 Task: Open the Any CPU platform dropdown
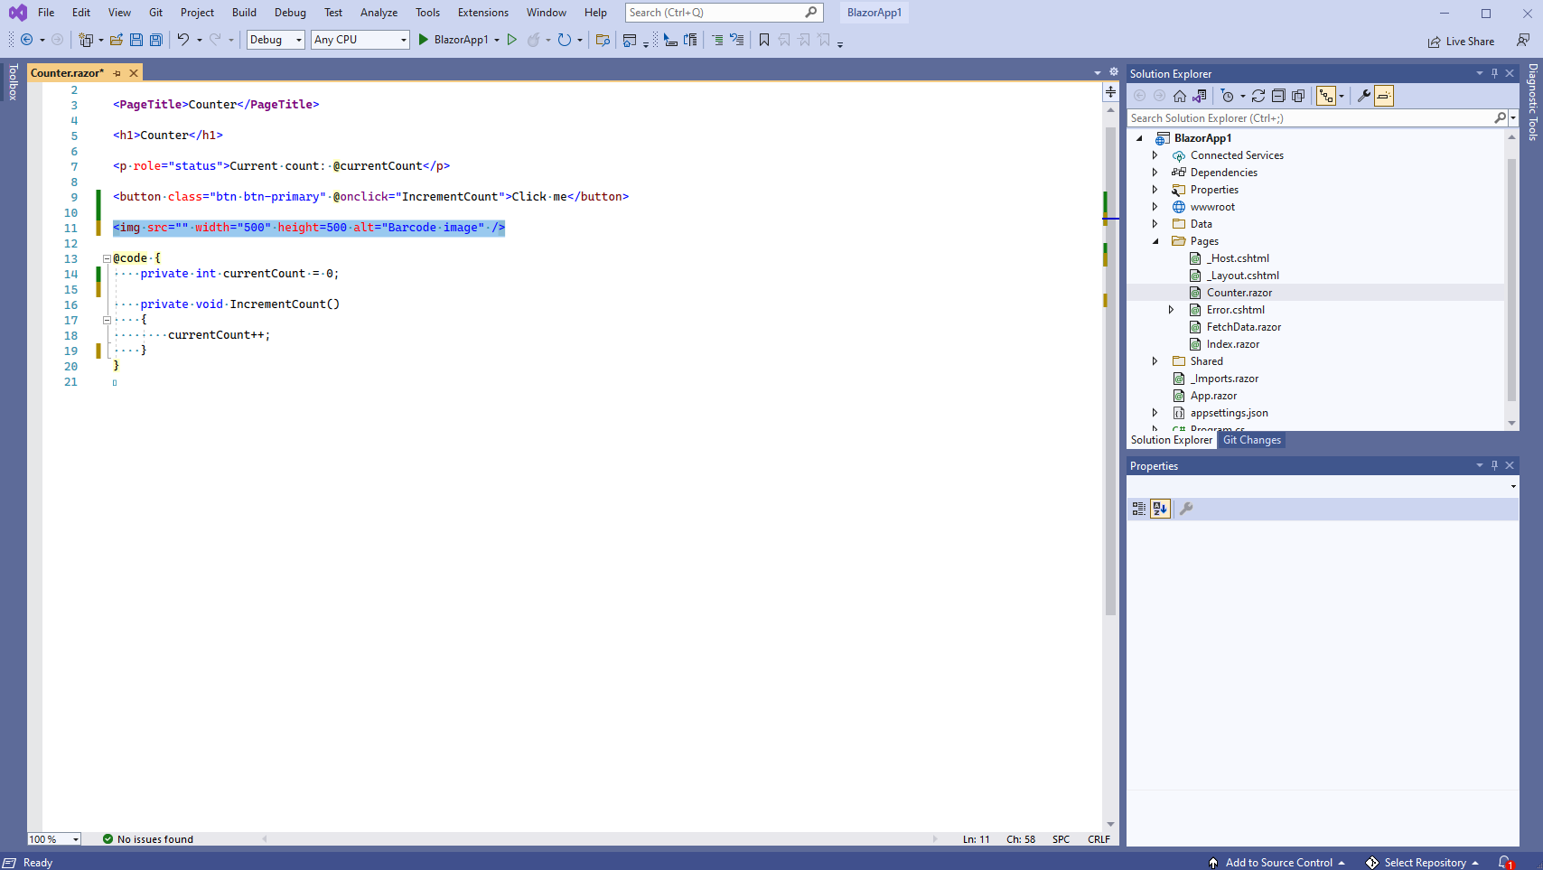pos(360,40)
